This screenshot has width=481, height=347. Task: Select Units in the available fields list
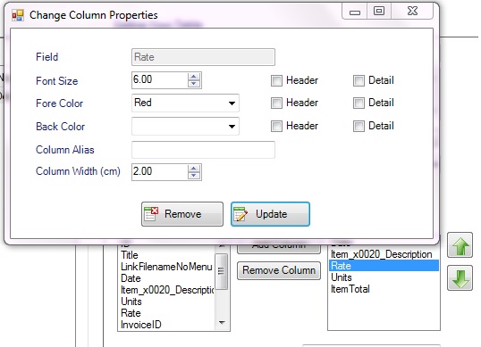click(x=131, y=302)
